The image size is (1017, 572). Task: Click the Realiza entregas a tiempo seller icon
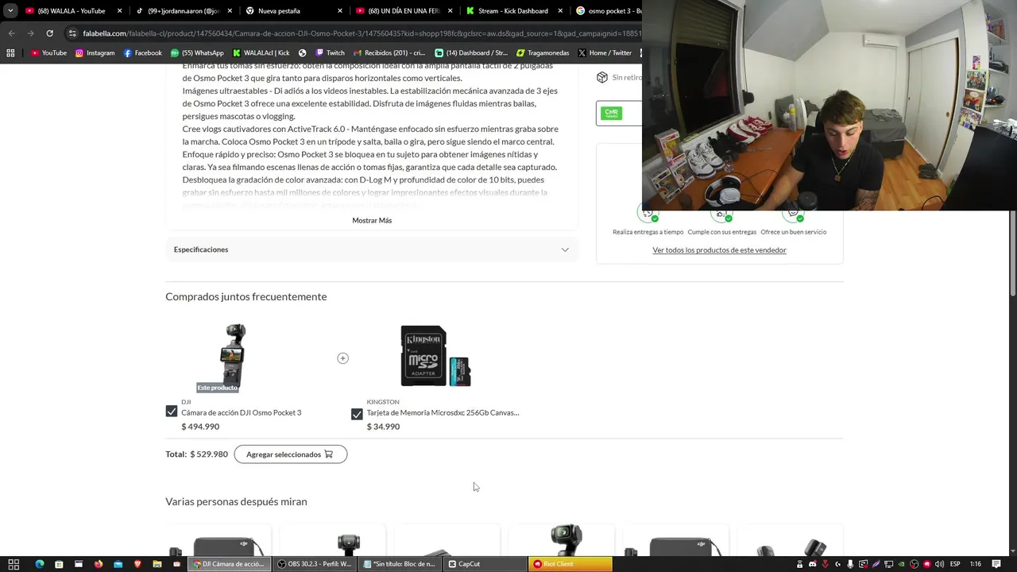(648, 214)
